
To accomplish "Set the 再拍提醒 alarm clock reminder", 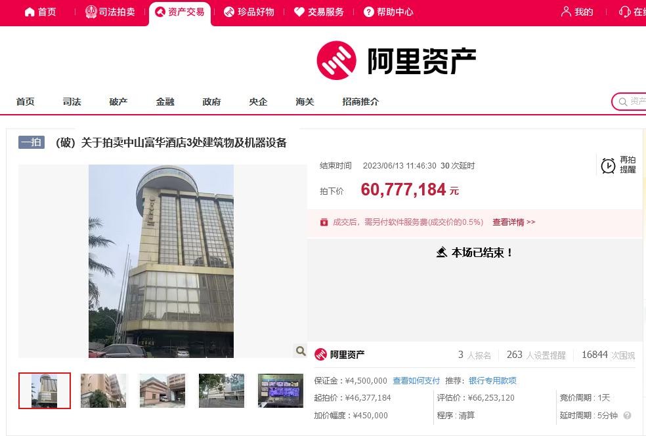I will [x=609, y=165].
